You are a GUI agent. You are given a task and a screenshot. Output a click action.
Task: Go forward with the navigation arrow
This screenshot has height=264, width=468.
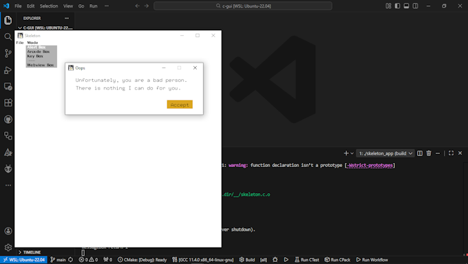coord(147,6)
